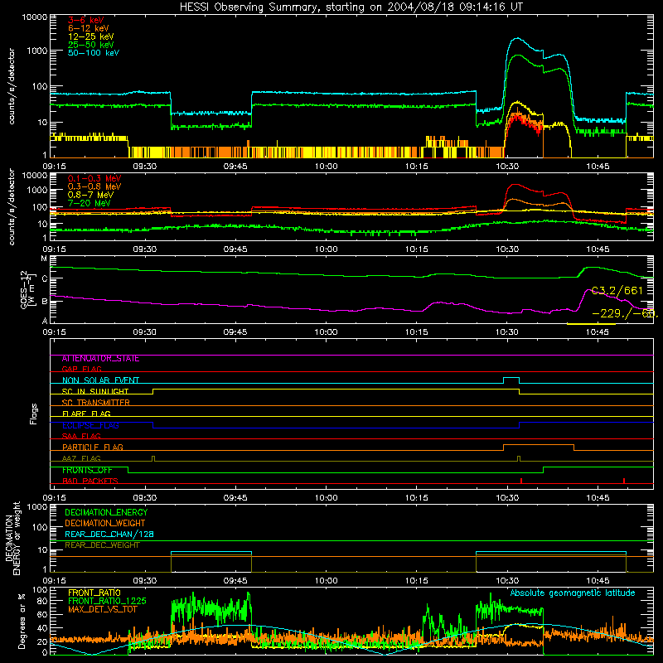Select the vertical Flags axis label
The width and height of the screenshot is (663, 663).
click(x=34, y=414)
